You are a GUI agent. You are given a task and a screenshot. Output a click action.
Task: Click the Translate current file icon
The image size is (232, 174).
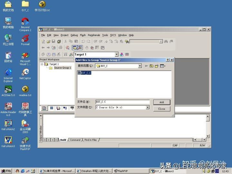[x=43, y=54]
